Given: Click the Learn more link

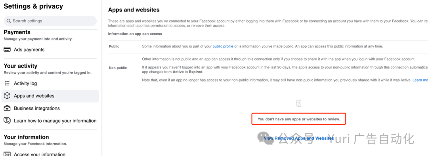Looking at the screenshot, I should pyautogui.click(x=420, y=80).
